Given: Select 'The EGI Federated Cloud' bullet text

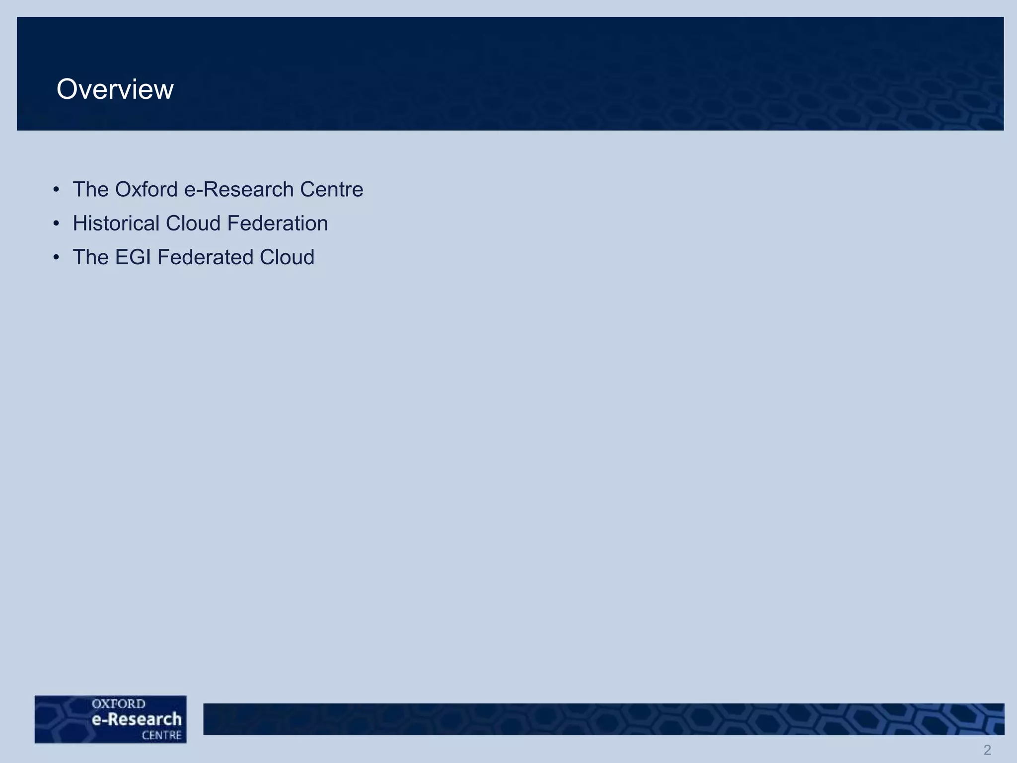Looking at the screenshot, I should pos(193,257).
